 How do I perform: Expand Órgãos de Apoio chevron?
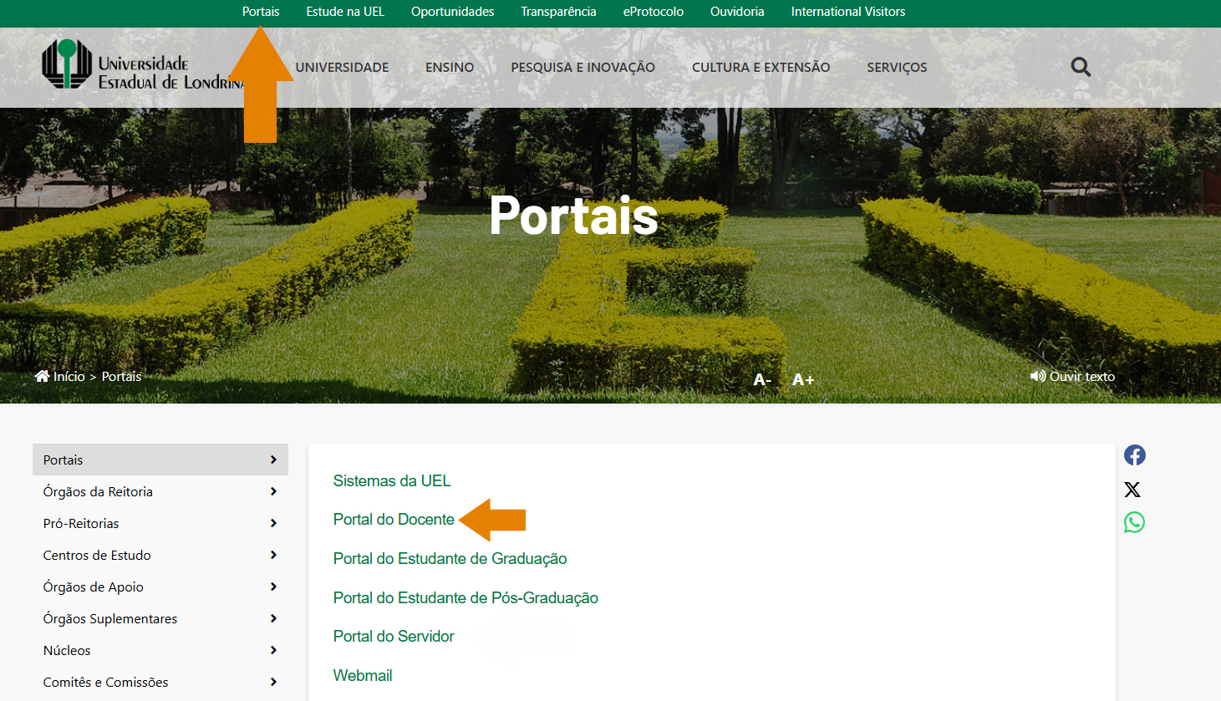tap(273, 587)
